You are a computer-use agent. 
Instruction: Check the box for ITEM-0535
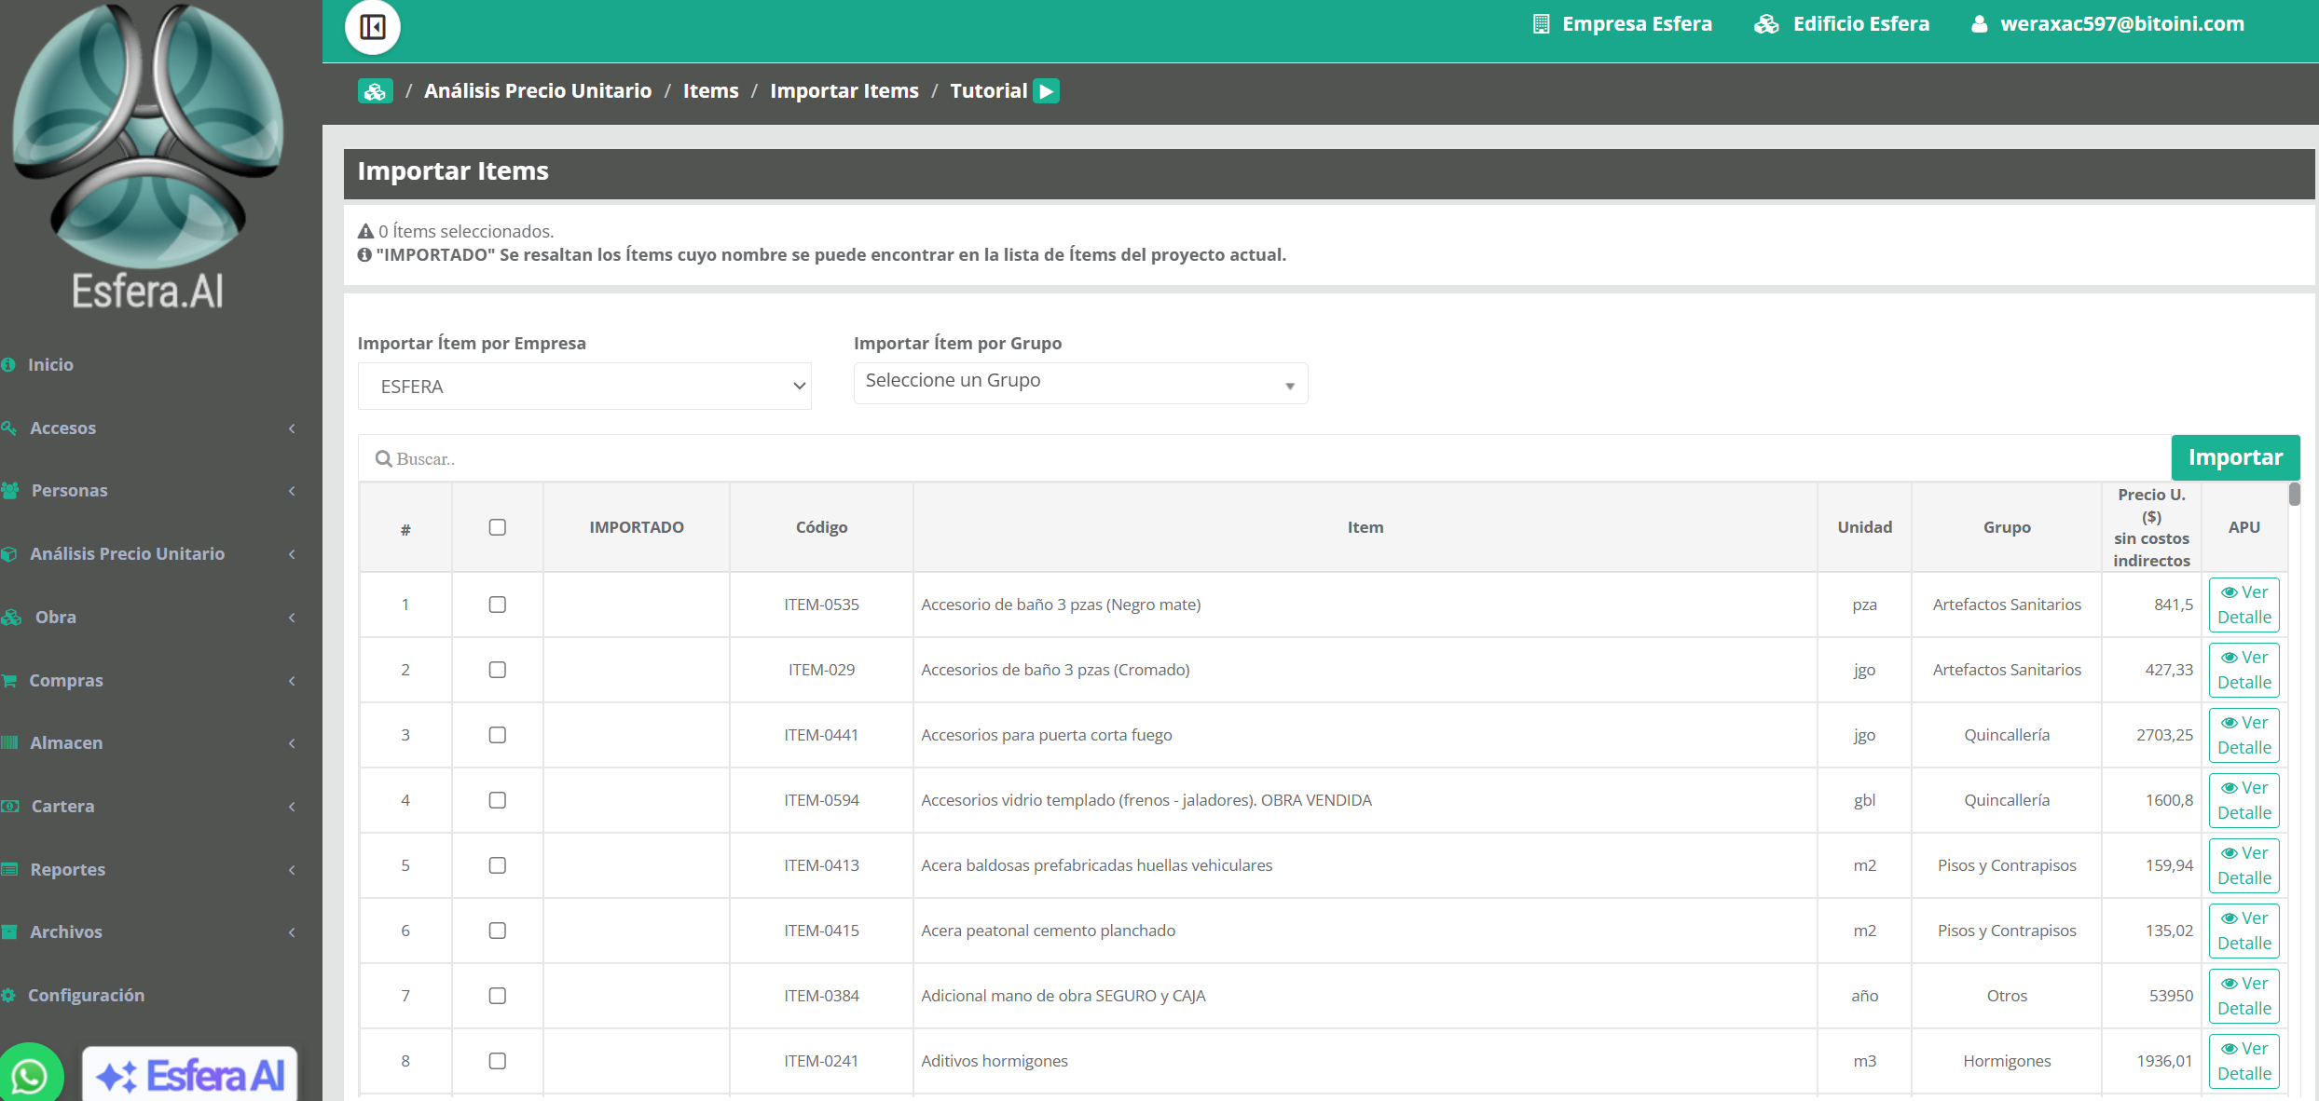(x=498, y=605)
